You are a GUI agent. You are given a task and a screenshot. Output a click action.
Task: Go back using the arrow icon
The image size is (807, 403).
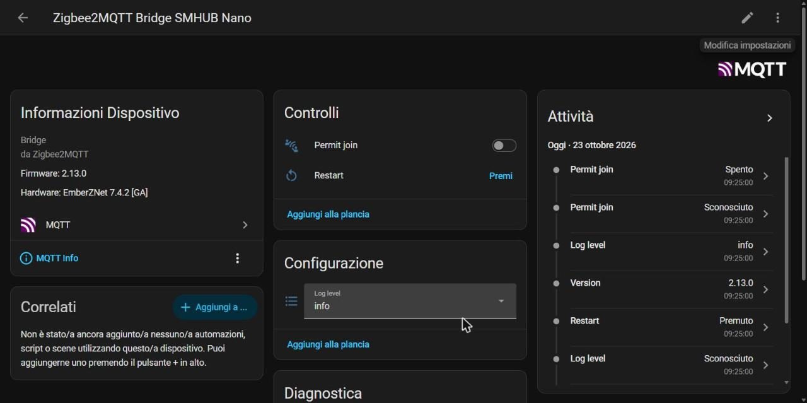point(23,18)
